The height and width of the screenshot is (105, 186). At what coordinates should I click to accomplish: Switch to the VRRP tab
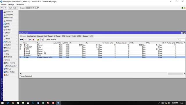pos(79,36)
